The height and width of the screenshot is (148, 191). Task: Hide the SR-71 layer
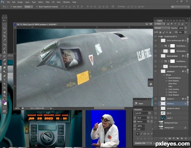[155, 113]
